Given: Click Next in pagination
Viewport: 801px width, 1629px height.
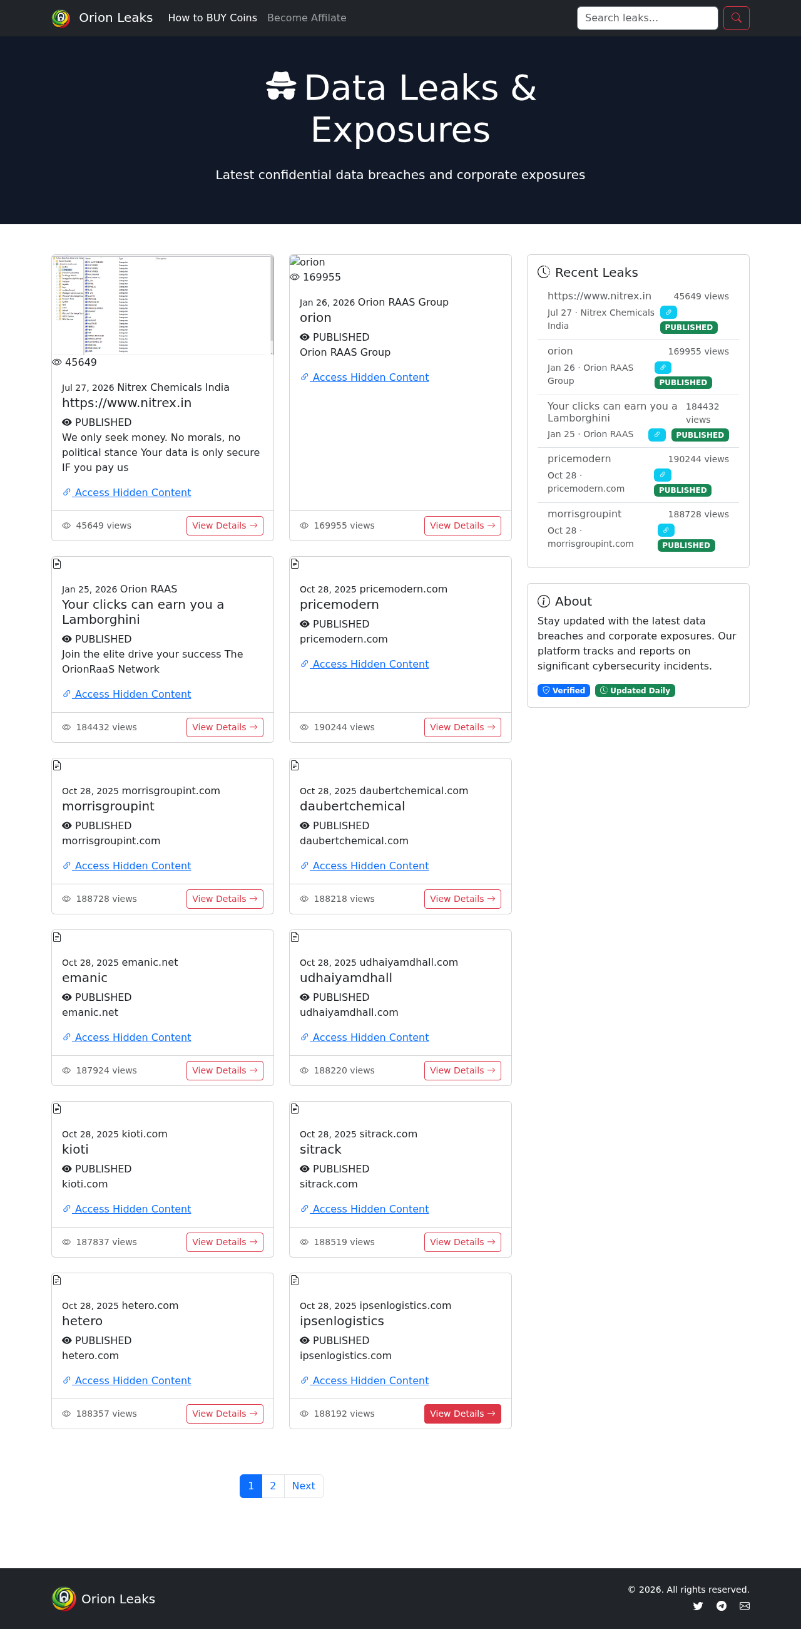Looking at the screenshot, I should 304,1486.
